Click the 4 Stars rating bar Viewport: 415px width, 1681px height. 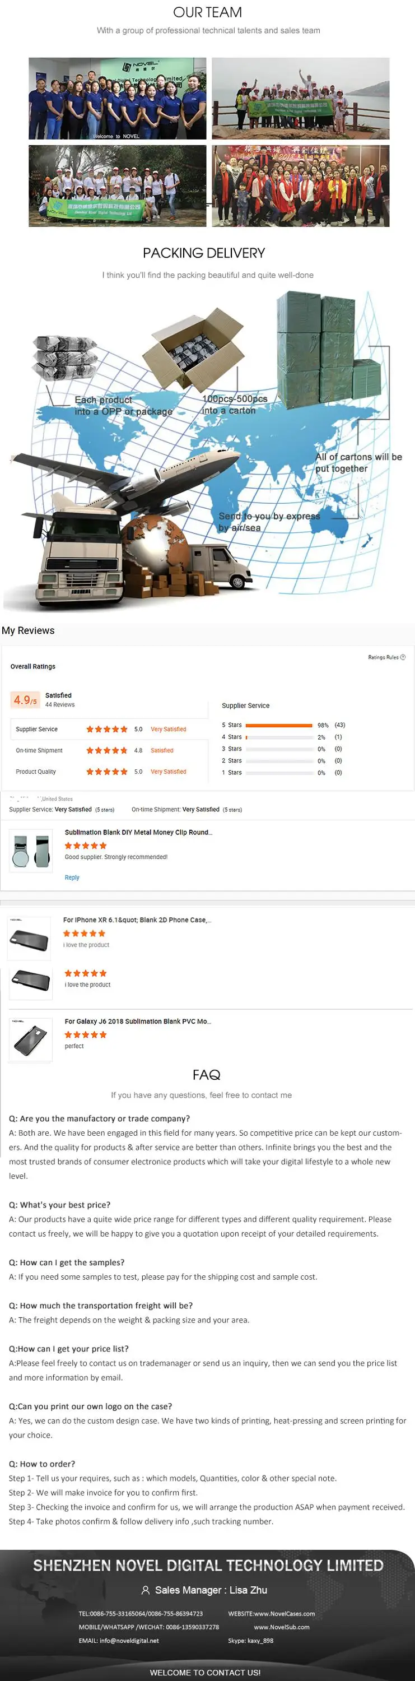pos(278,737)
